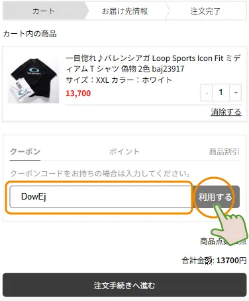Screen dimensions: 249x301
Task: Switch to the 商品割引 tab
Action: pyautogui.click(x=224, y=152)
